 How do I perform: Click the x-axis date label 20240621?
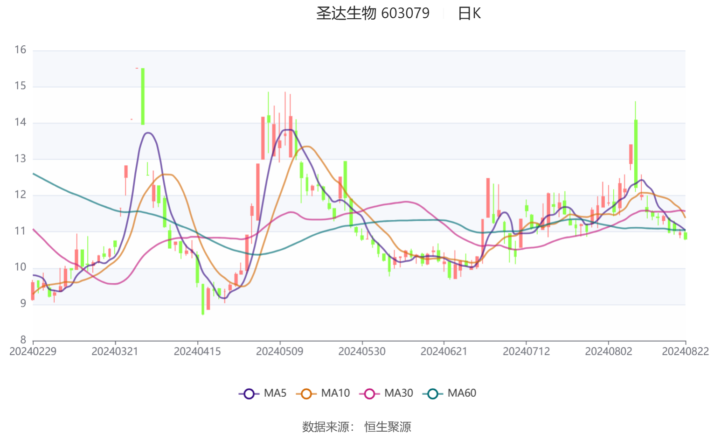[x=444, y=351]
